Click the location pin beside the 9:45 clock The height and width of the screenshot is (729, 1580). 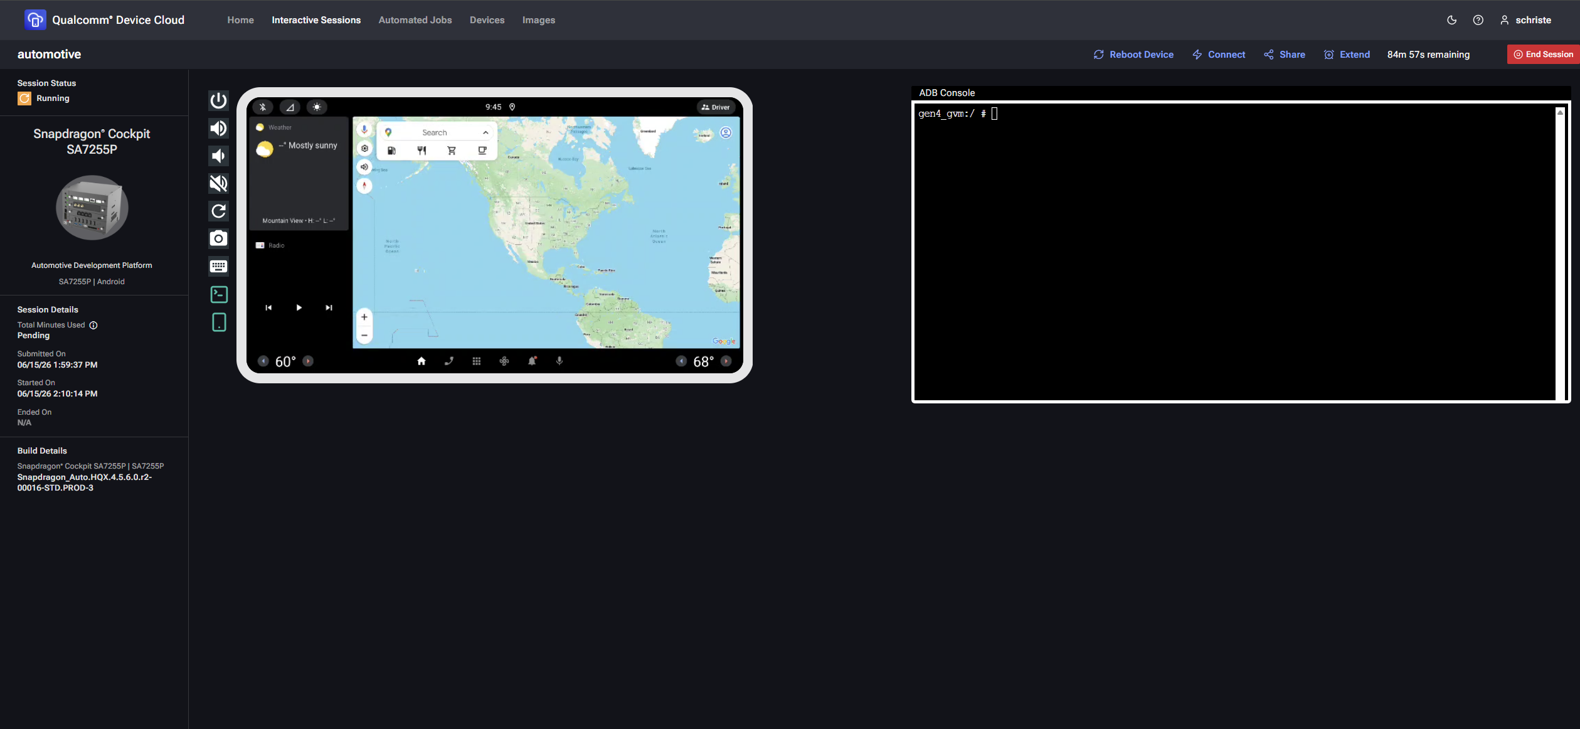[x=512, y=107]
